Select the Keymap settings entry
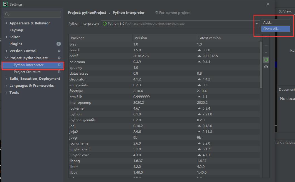Viewport: 295px width, 182px height. click(16, 30)
